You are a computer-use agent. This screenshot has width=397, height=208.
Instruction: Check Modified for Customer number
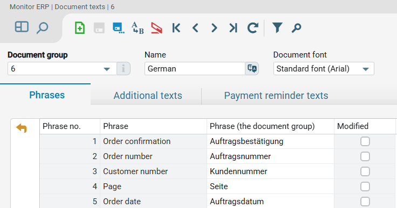(365, 171)
